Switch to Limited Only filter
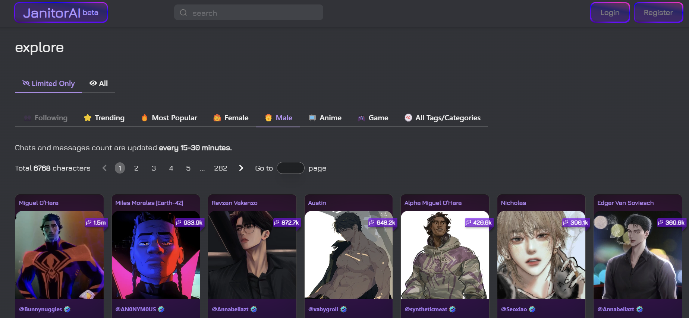The height and width of the screenshot is (318, 689). [x=48, y=84]
